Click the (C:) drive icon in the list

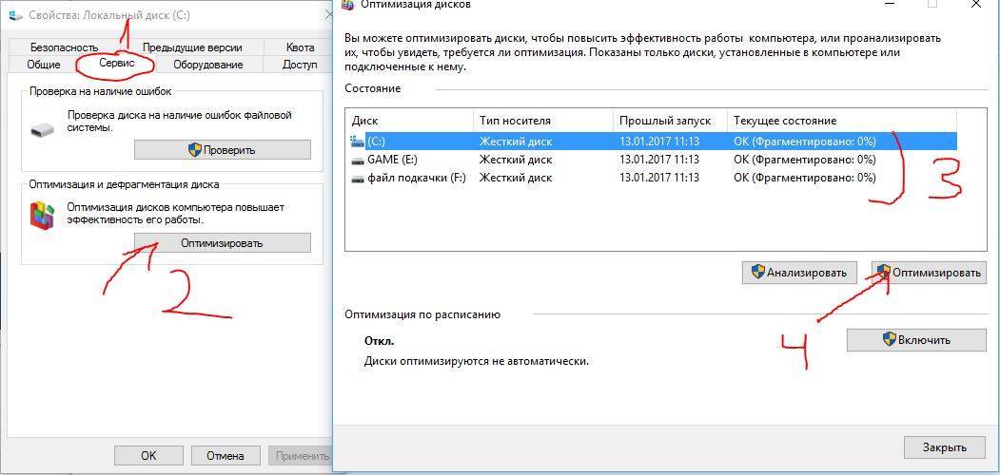357,141
